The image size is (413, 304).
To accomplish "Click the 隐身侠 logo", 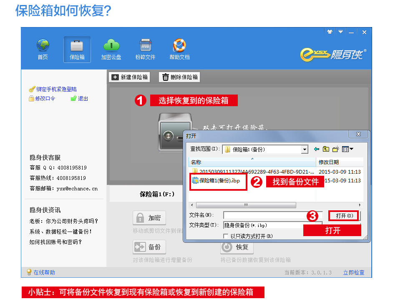I will click(333, 55).
